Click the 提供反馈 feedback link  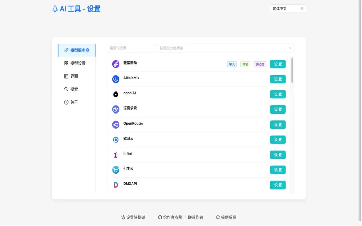coord(226,217)
